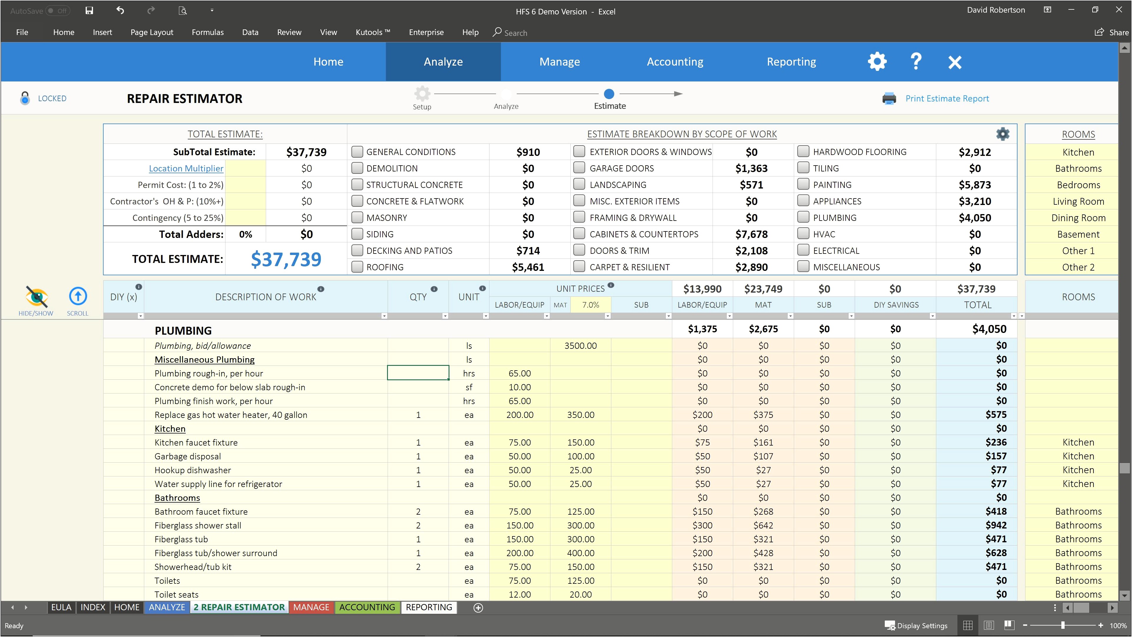
Task: Click the vertical scrollbar down arrow
Action: point(1124,595)
